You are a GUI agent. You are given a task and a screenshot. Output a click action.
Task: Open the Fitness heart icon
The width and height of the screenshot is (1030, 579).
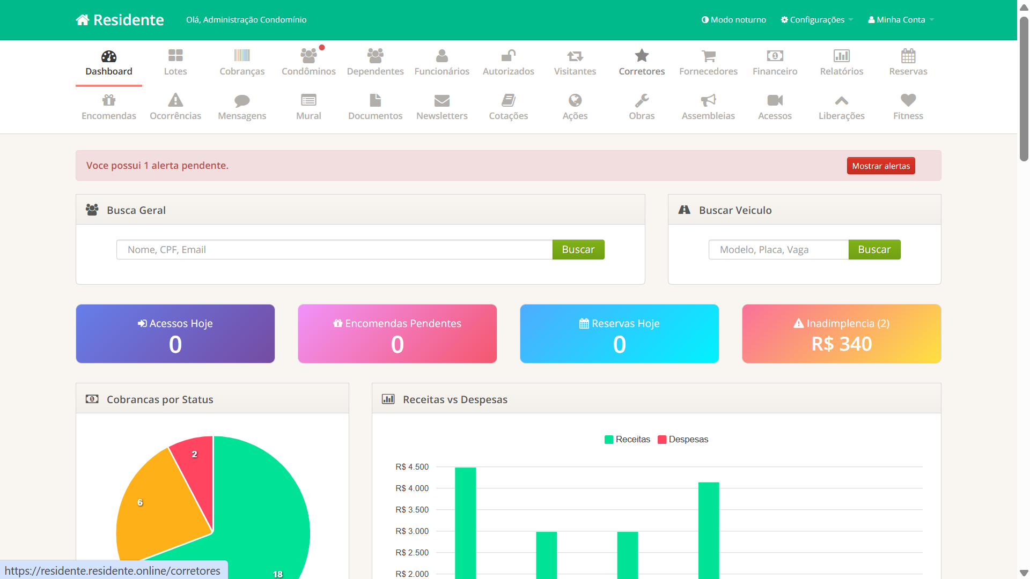tap(908, 100)
